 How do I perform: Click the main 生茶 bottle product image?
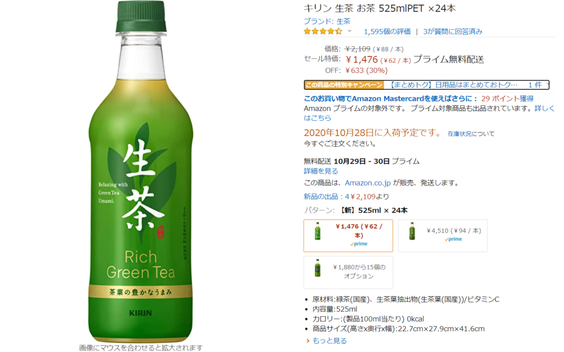pyautogui.click(x=140, y=172)
